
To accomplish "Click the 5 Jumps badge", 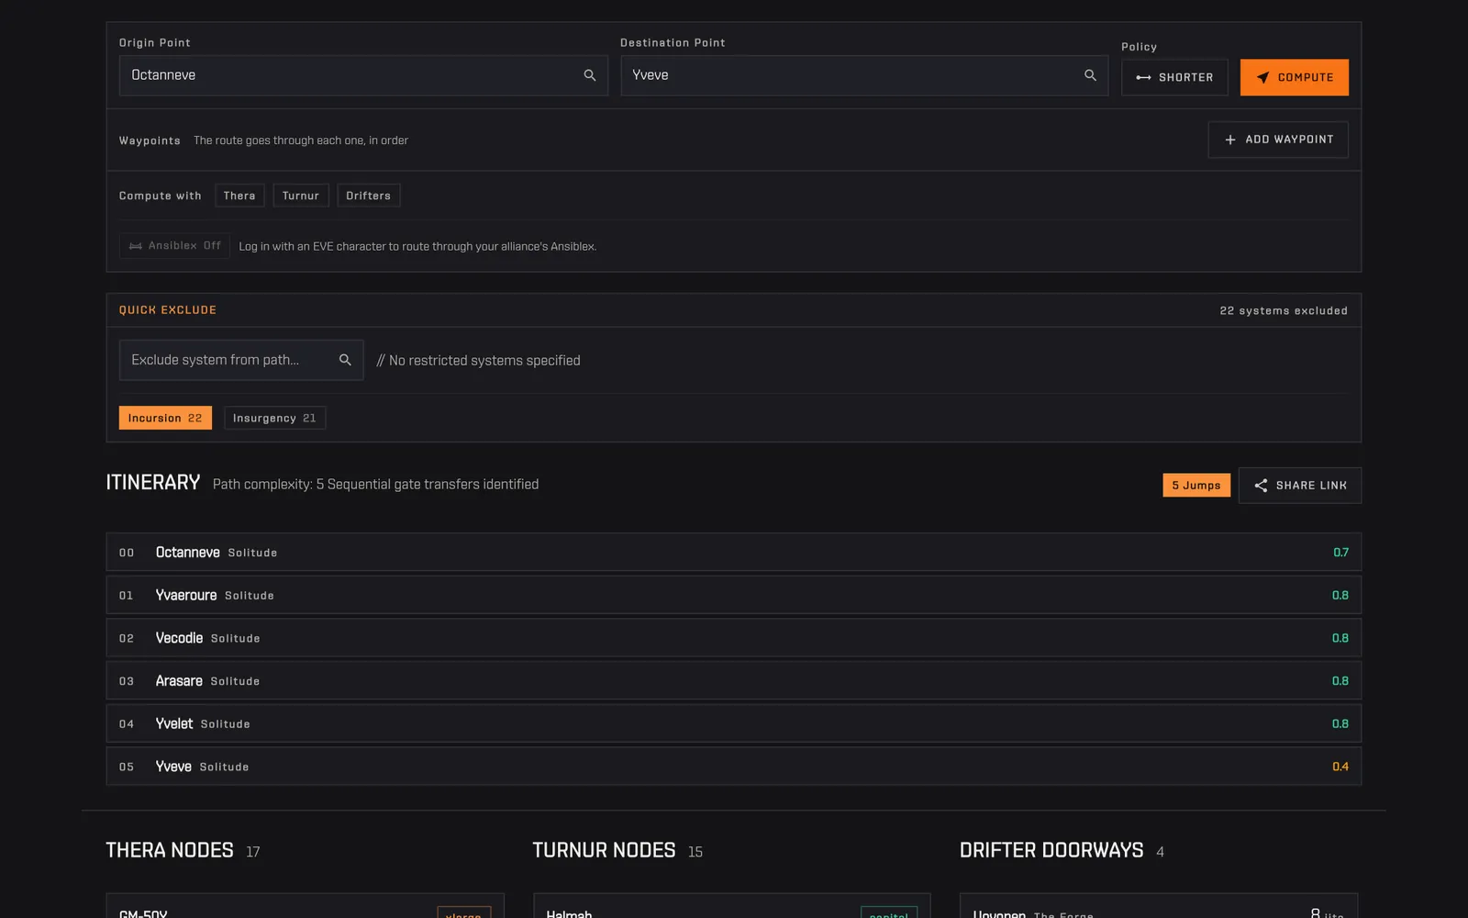I will click(1196, 486).
